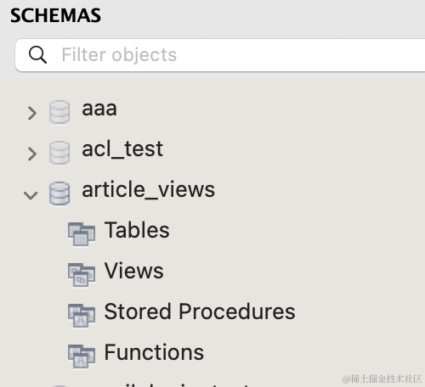Click the SCHEMAS panel header
The image size is (425, 387).
55,15
